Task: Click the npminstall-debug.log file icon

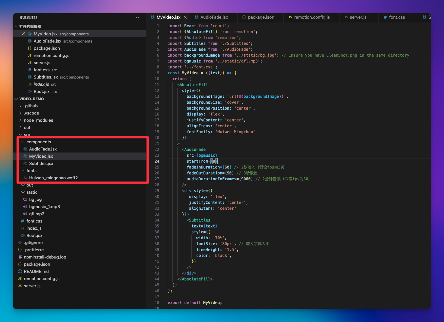Action: (x=20, y=257)
